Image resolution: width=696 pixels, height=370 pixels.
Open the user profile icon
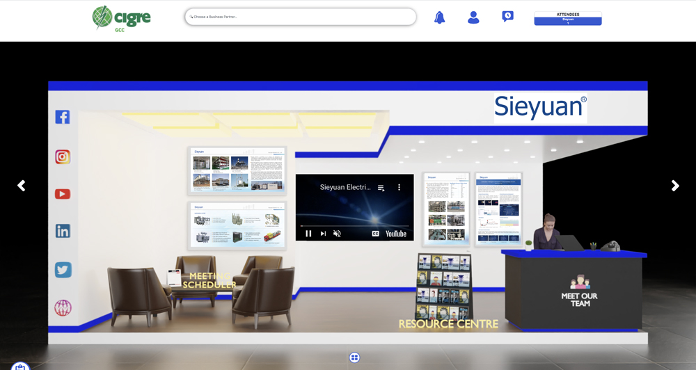(473, 17)
